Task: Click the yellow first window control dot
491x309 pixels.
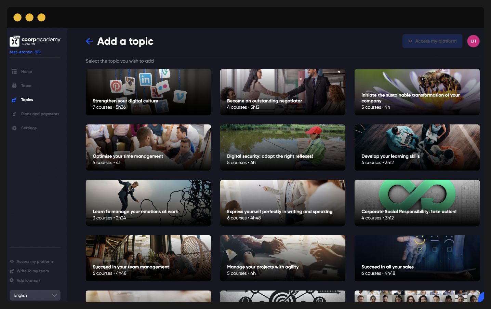Action: pyautogui.click(x=17, y=17)
